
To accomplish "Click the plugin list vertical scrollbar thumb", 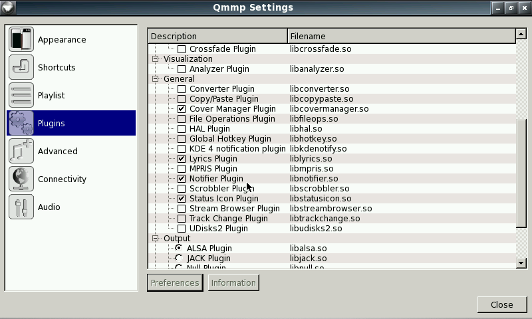I will tap(521, 173).
